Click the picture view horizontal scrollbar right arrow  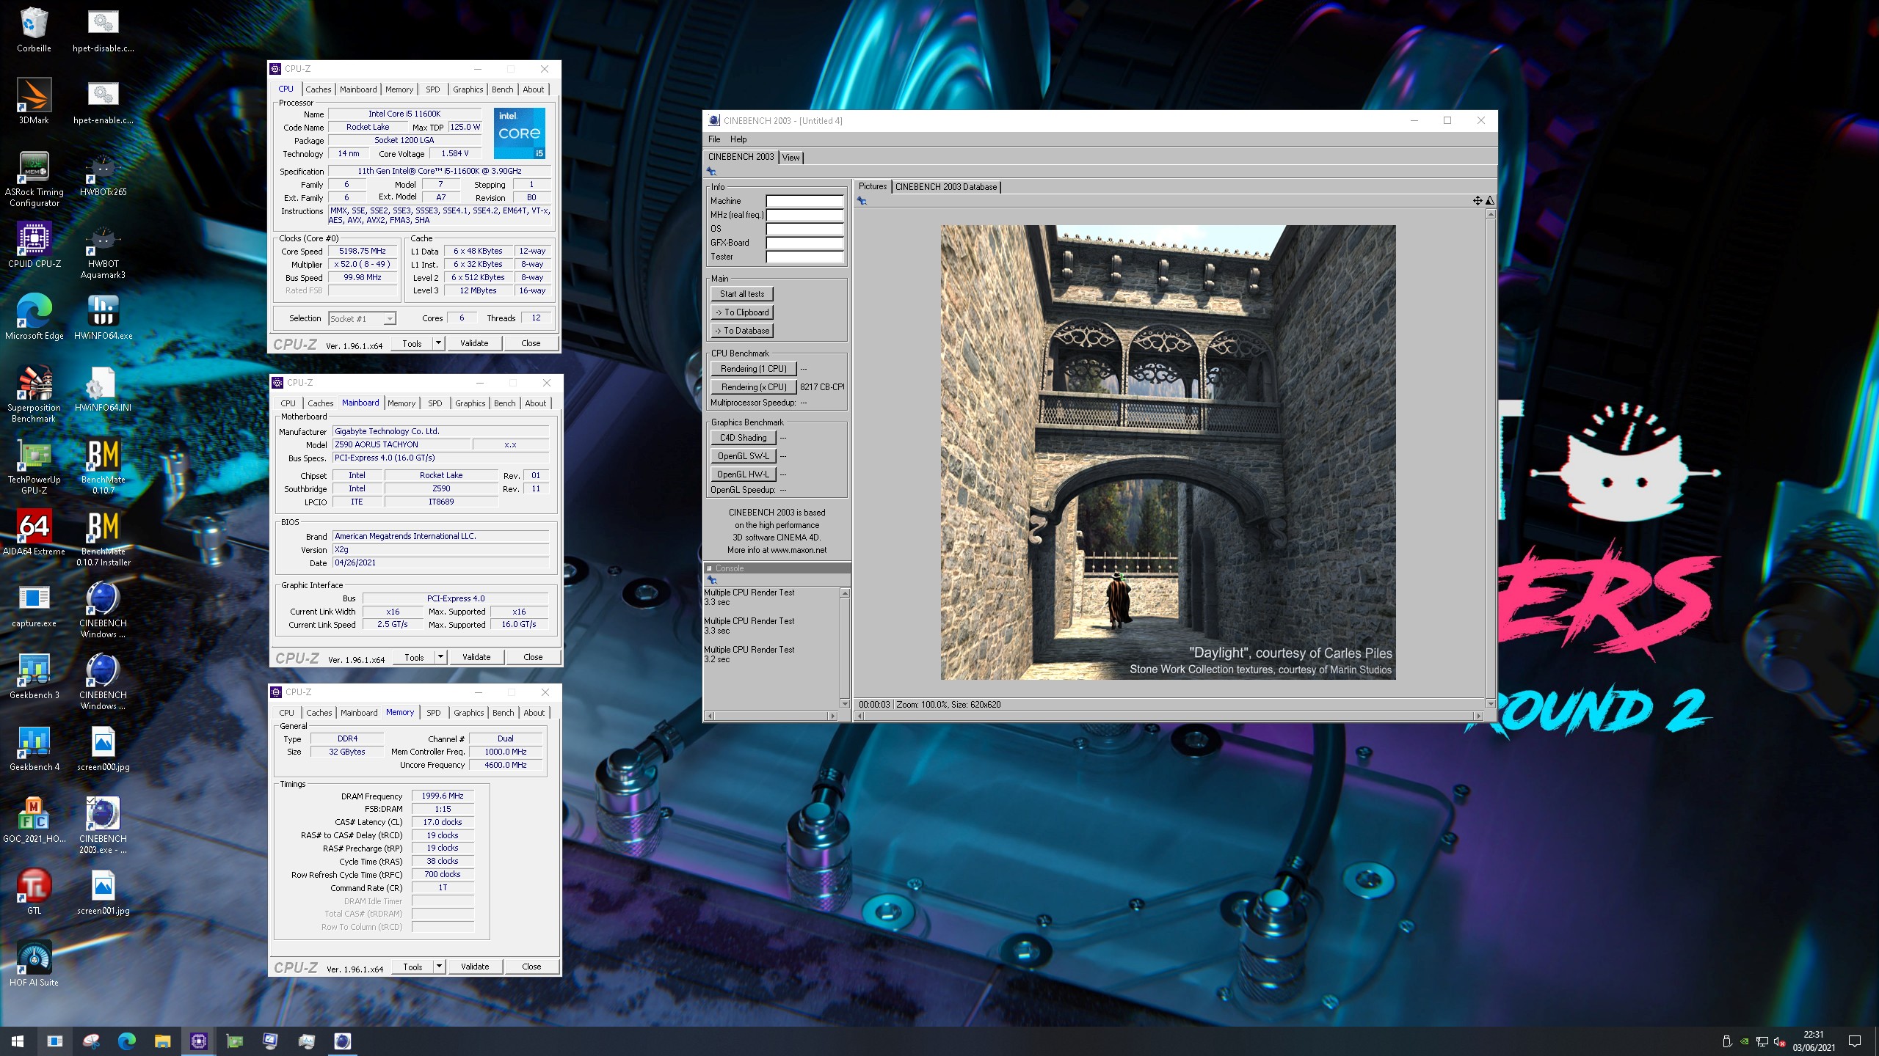pos(1479,716)
